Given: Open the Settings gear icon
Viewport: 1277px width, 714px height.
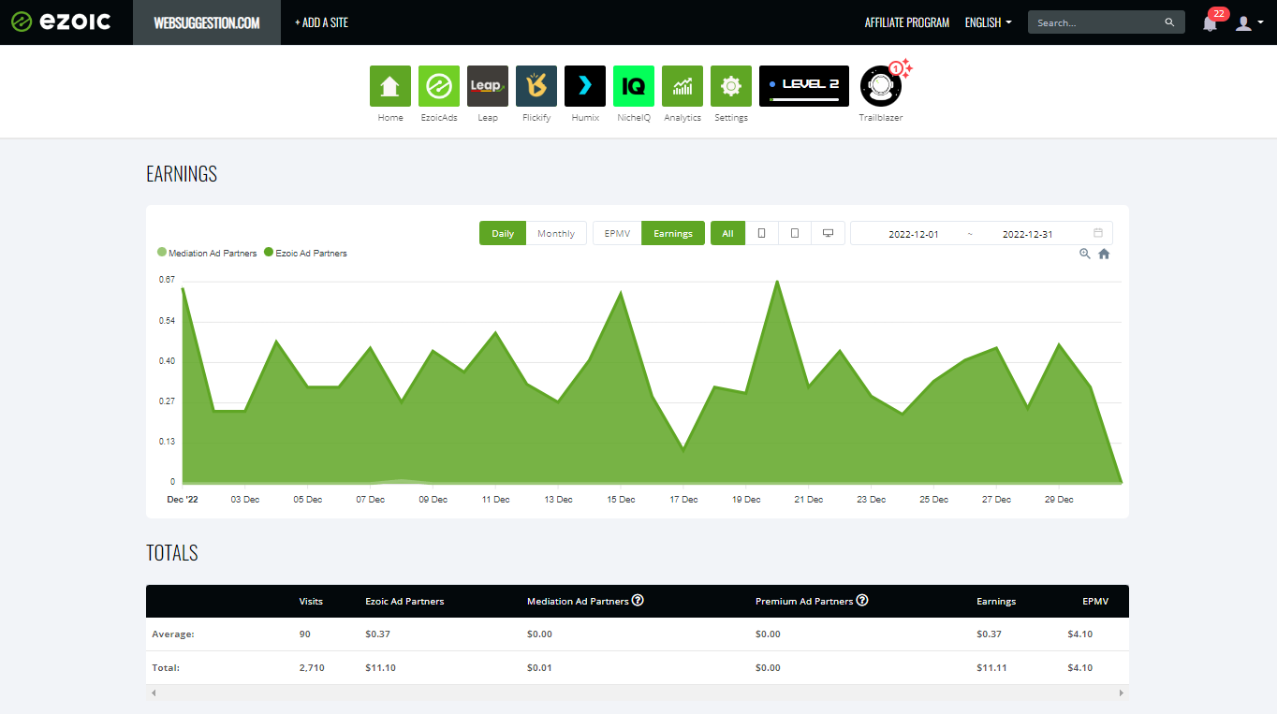Looking at the screenshot, I should 731,86.
